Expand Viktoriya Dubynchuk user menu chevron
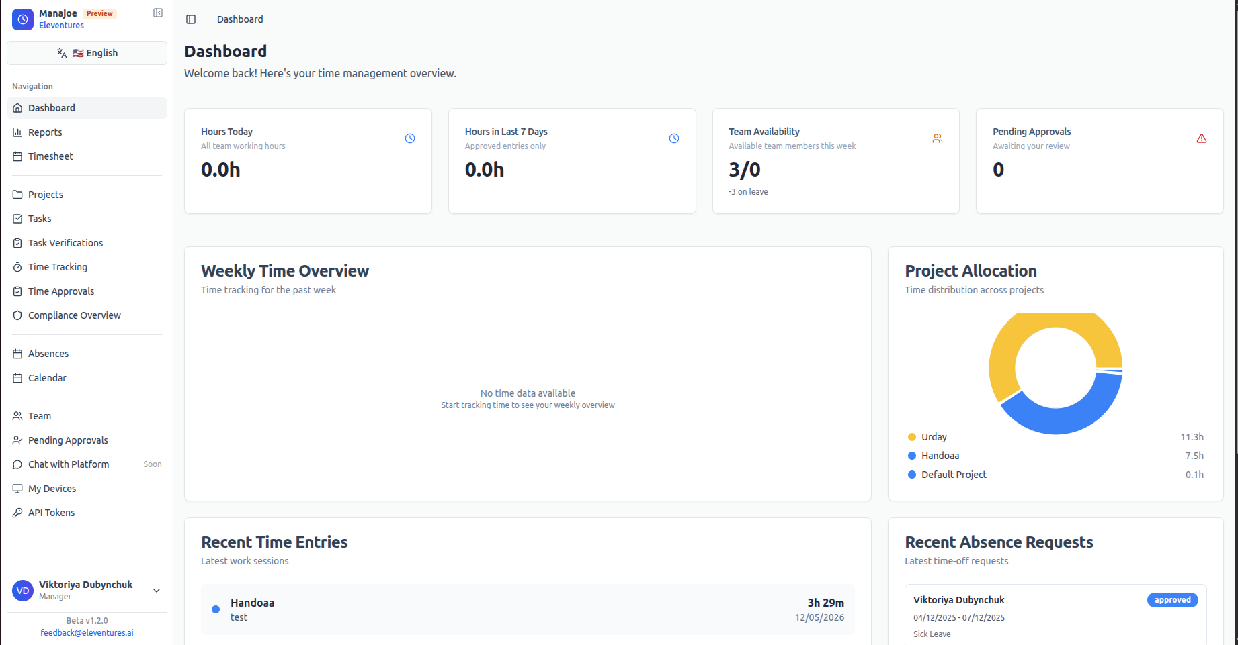The height and width of the screenshot is (645, 1238). [157, 591]
